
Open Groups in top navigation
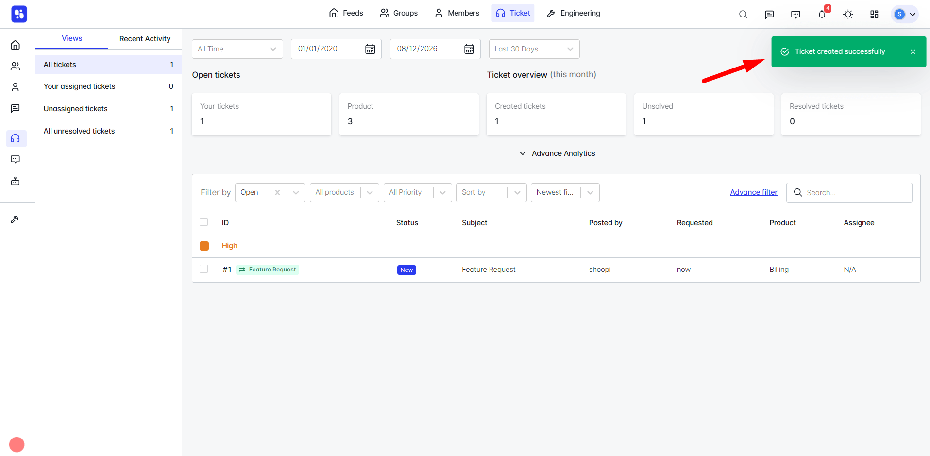399,13
